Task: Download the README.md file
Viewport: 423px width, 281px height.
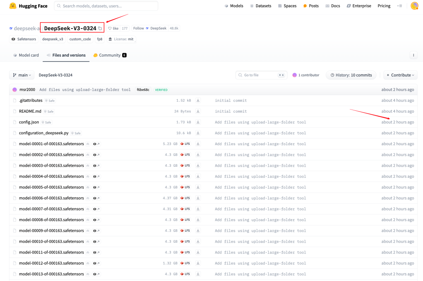Action: click(199, 111)
